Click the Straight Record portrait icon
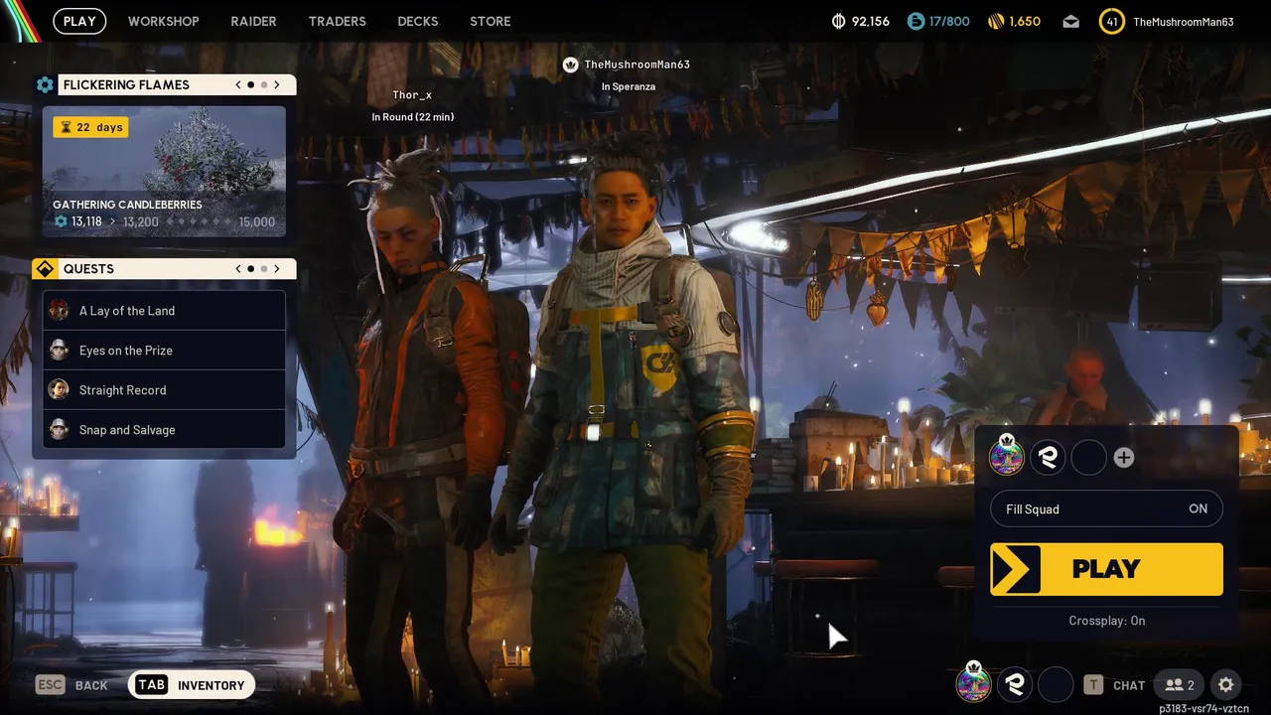Image resolution: width=1271 pixels, height=715 pixels. [59, 389]
